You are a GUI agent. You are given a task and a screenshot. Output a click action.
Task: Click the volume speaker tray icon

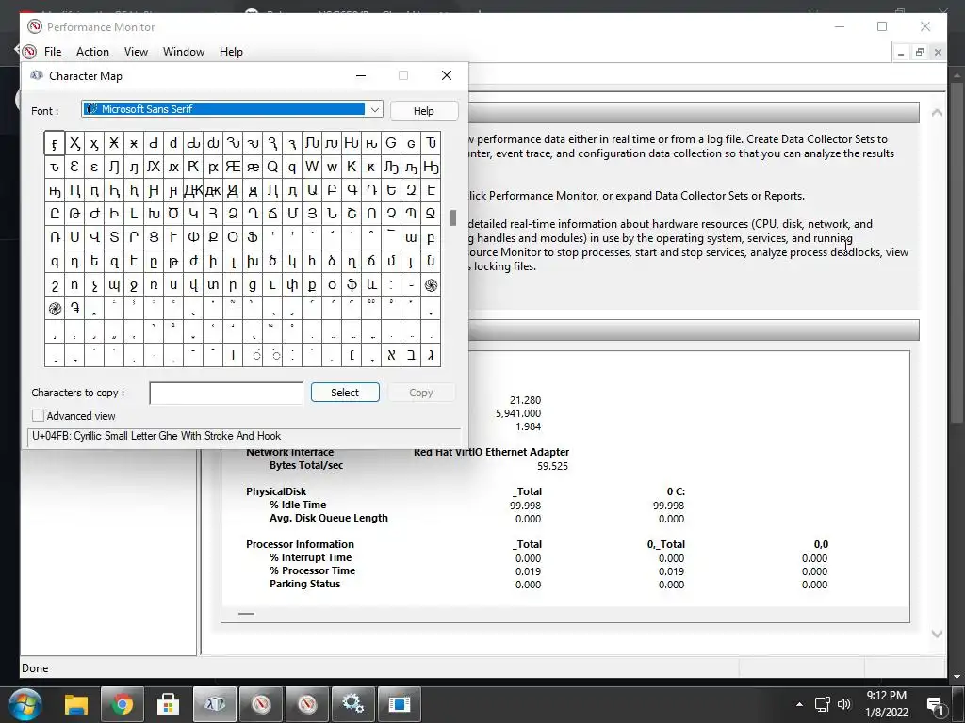844,704
